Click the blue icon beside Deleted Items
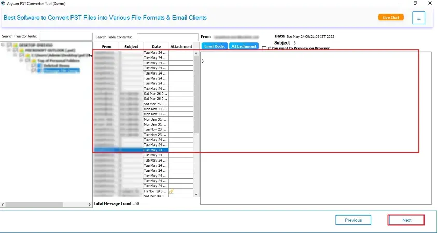The height and width of the screenshot is (233, 438). coord(40,66)
